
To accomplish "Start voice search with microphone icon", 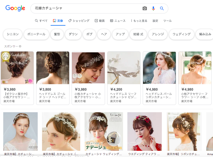I will coord(153,8).
